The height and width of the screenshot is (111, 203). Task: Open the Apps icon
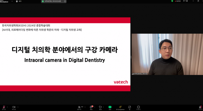tap(129, 107)
